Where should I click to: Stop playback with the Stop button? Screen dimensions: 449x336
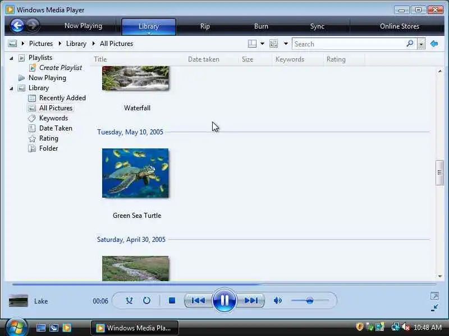point(172,301)
